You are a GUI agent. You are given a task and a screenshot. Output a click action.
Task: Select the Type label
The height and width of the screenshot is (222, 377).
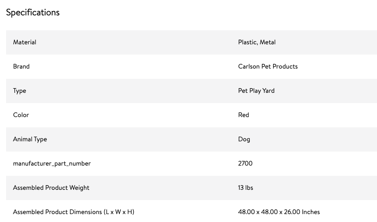pos(20,91)
